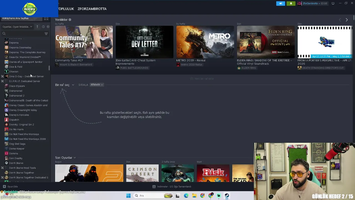Open Elden Ring Official Vinyl thumbnail
355x200 pixels.
(266, 42)
